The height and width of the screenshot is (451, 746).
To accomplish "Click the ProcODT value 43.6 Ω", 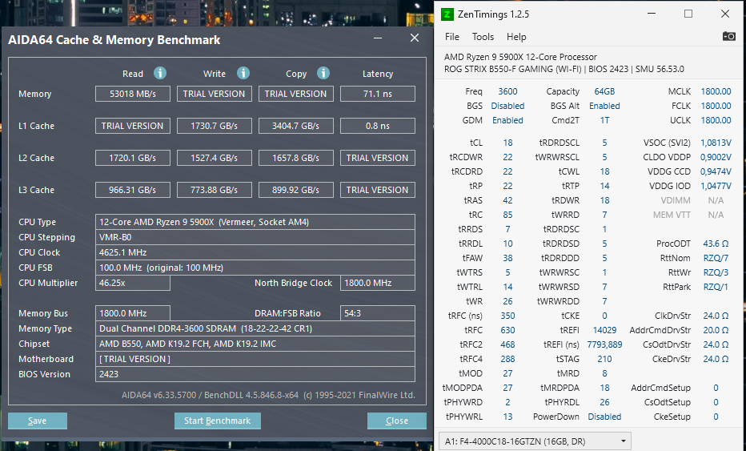I will pos(716,244).
